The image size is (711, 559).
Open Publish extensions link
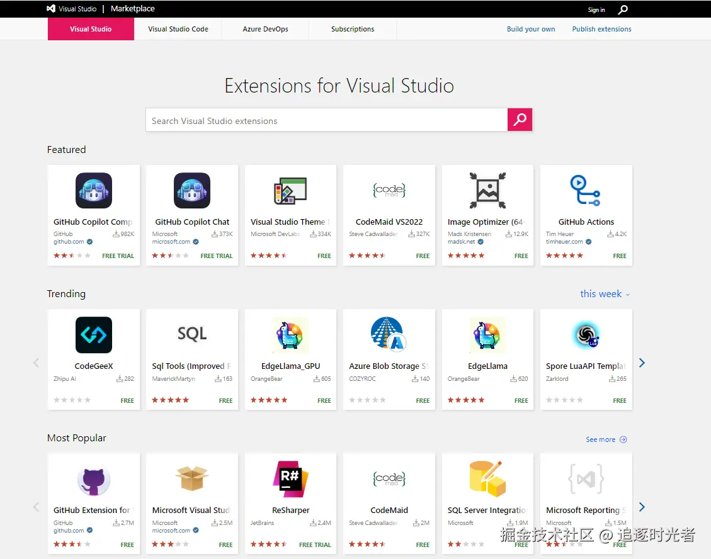click(601, 29)
